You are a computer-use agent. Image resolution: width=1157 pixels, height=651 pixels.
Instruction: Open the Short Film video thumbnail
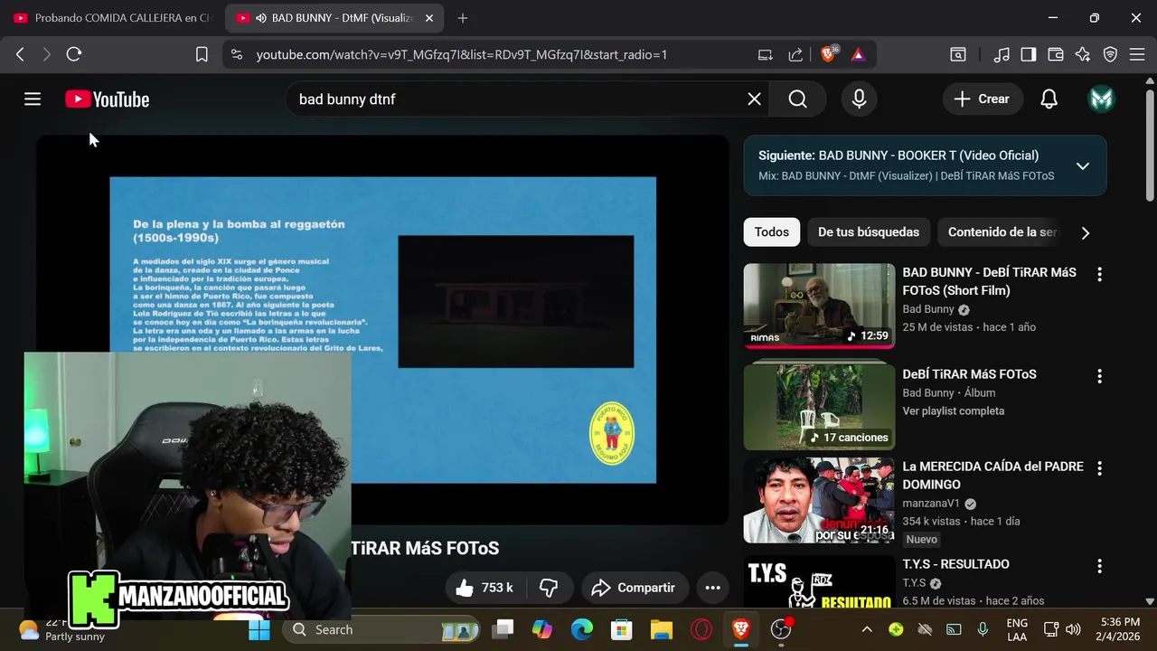pyautogui.click(x=819, y=307)
